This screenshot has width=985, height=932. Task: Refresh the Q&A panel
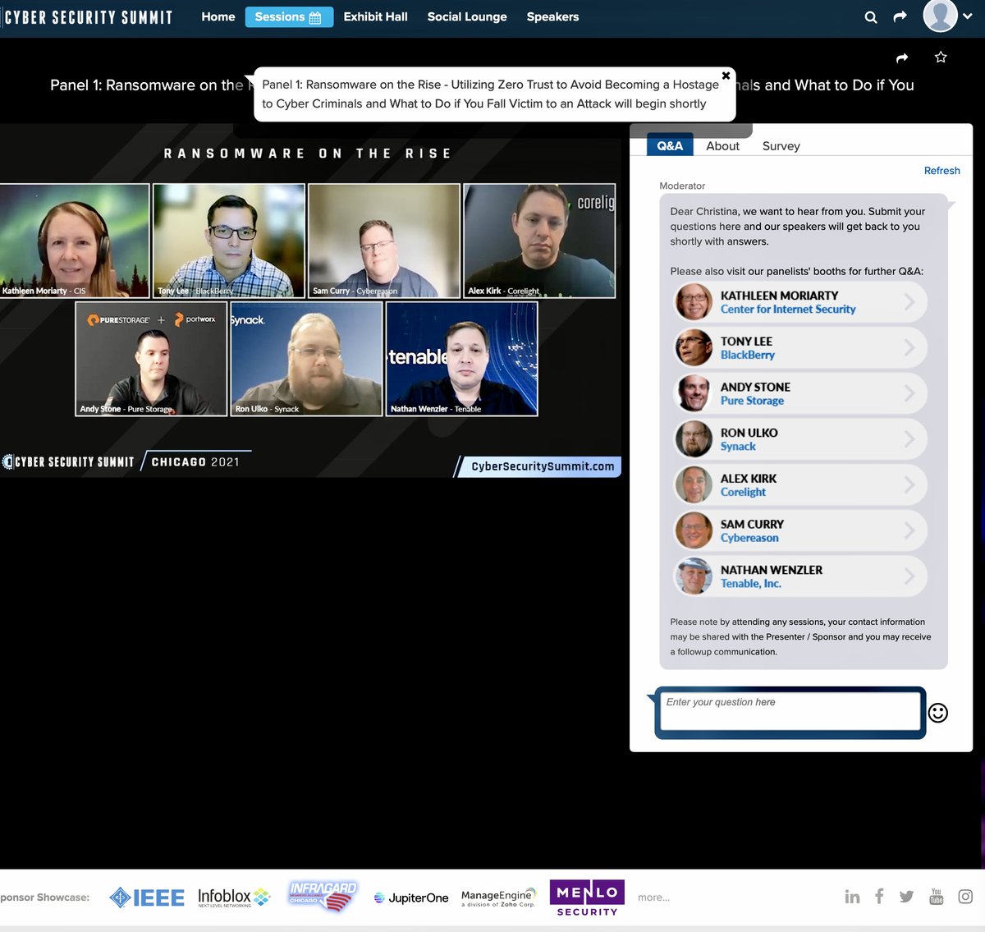[x=941, y=171]
